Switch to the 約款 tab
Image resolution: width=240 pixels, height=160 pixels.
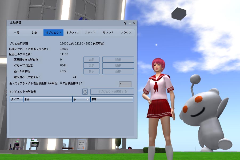click(35, 33)
